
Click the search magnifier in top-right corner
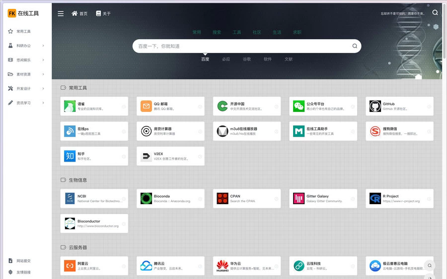[435, 13]
